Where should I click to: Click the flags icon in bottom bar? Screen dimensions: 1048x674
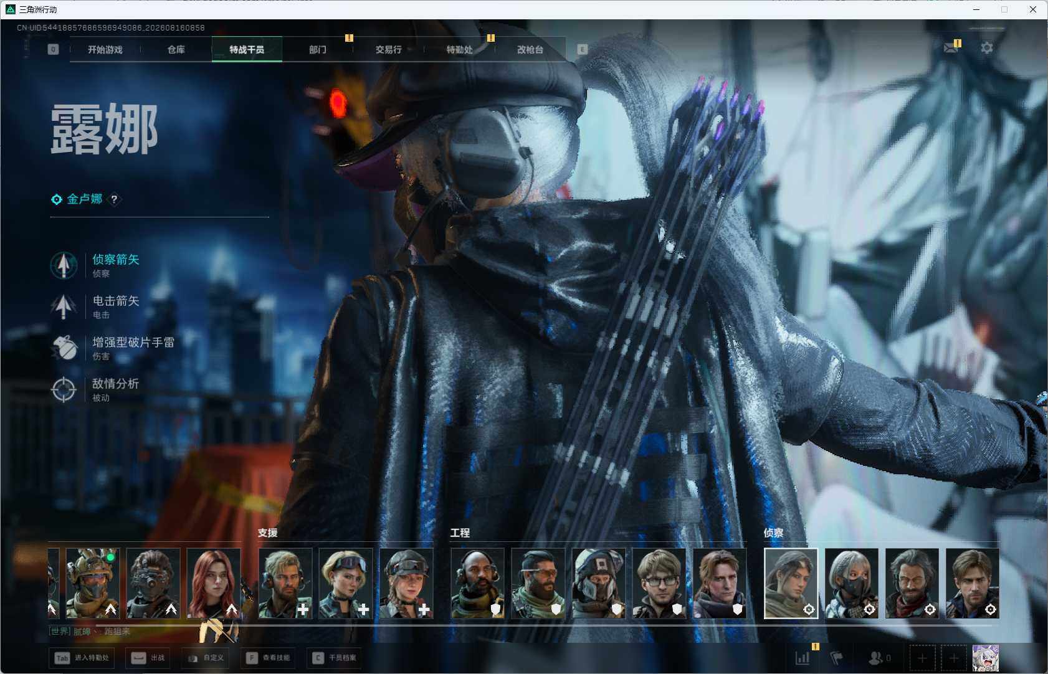(x=837, y=658)
